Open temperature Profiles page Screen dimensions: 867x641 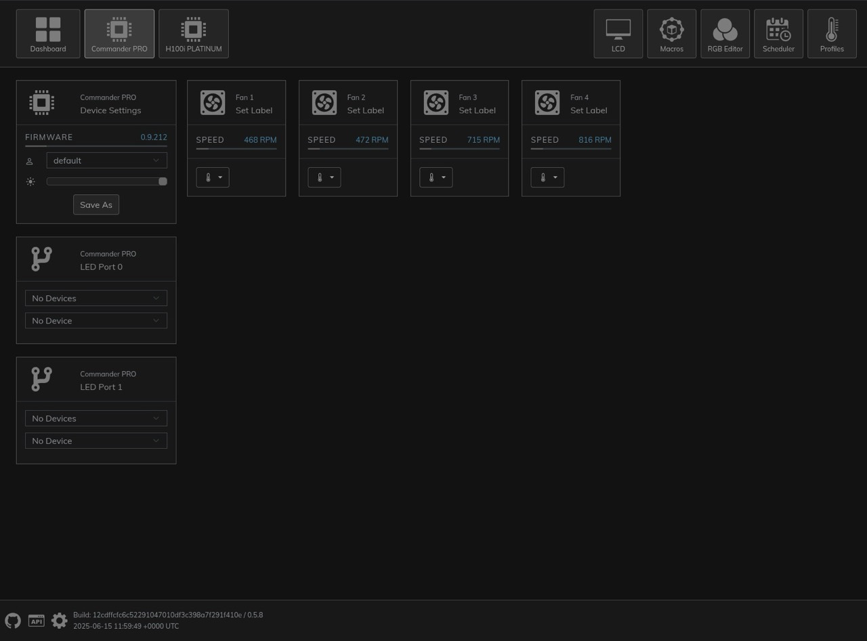coord(832,34)
